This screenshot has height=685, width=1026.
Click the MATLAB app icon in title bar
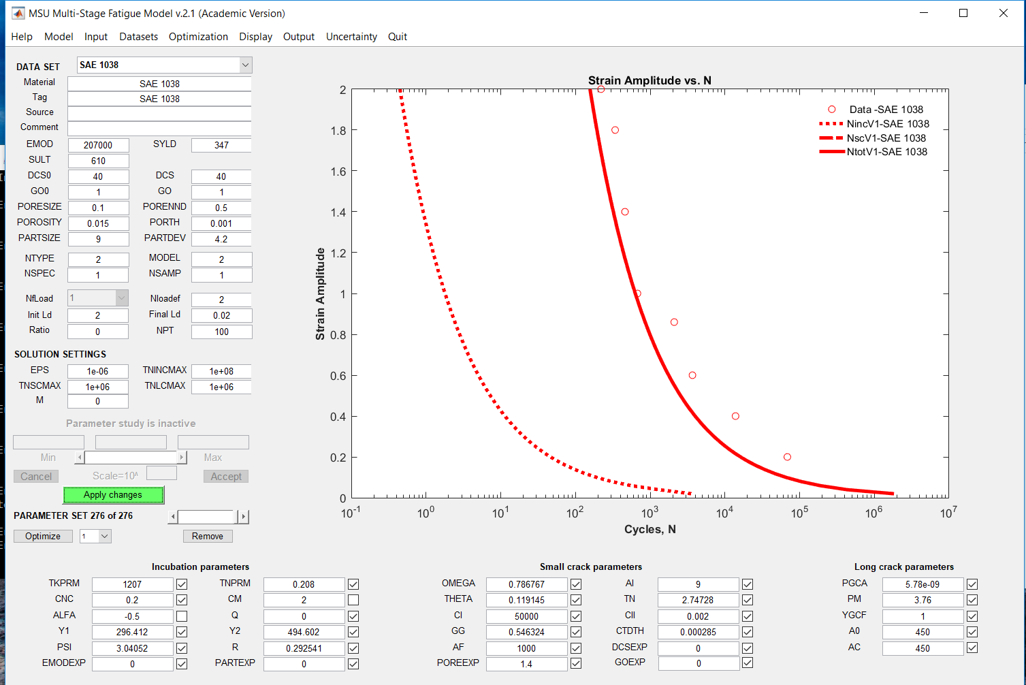(x=18, y=13)
